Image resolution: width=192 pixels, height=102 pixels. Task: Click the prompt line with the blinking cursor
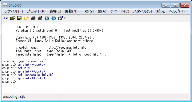[x=11, y=82]
